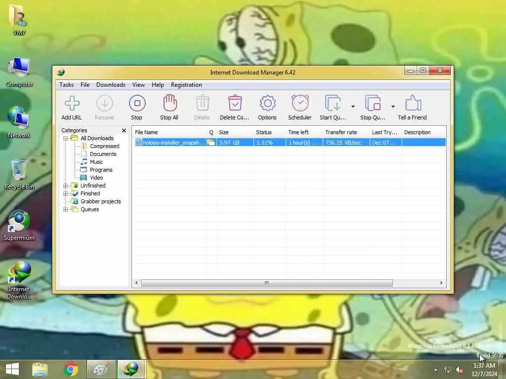Viewport: 506px width, 379px height.
Task: Sort by the Description column header
Action: [423, 132]
